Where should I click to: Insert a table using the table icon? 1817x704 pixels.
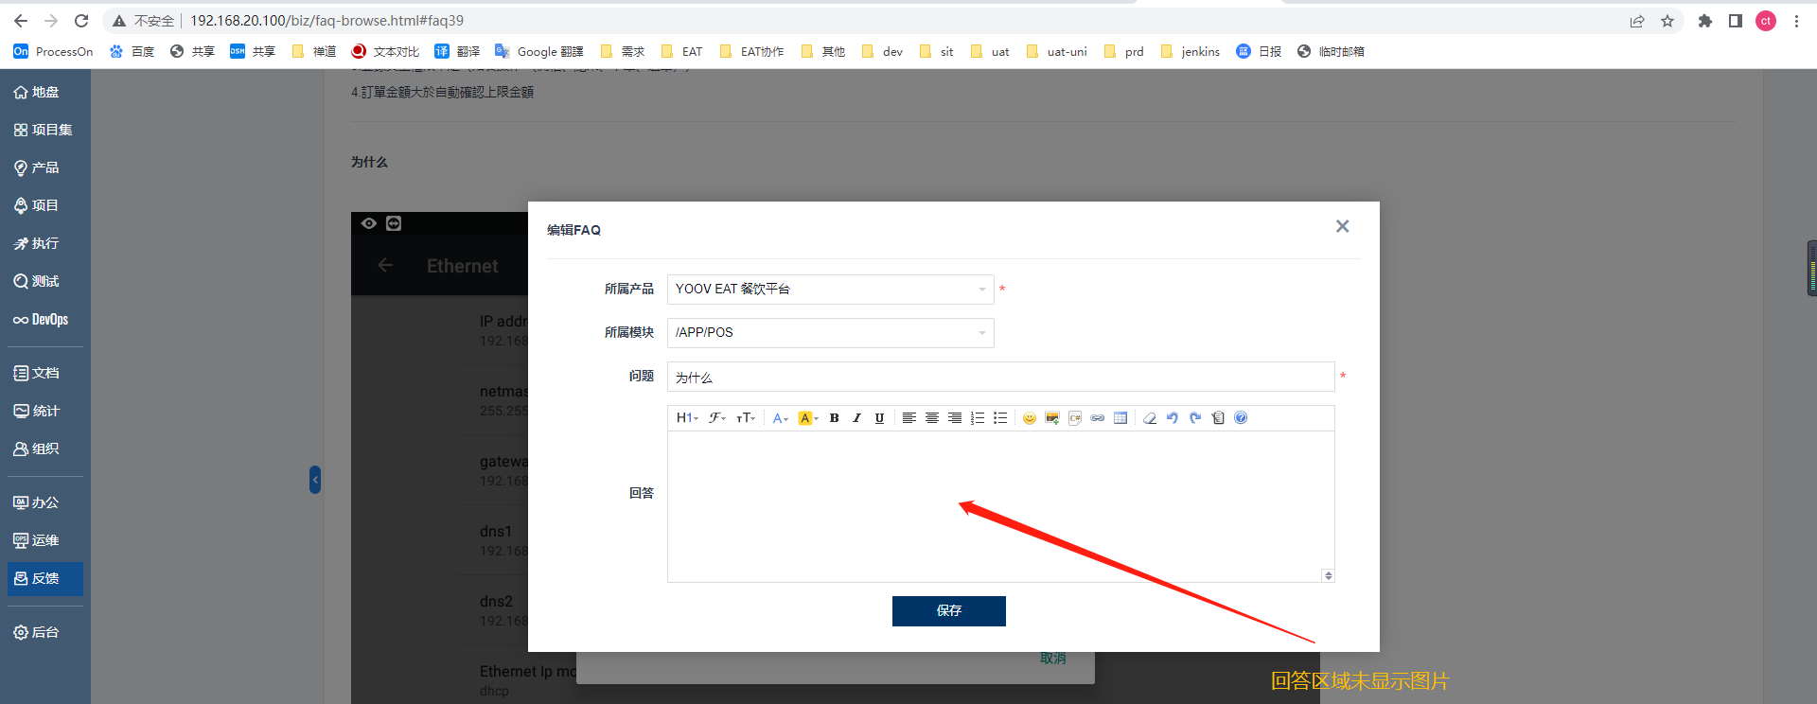click(x=1120, y=418)
